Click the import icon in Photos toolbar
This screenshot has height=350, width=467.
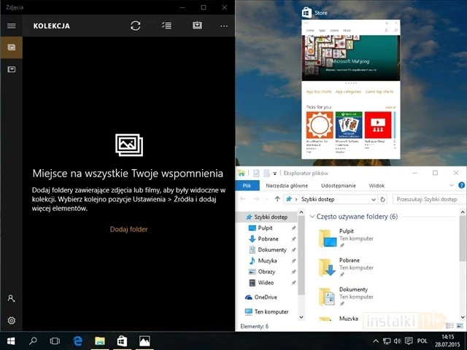[x=197, y=26]
